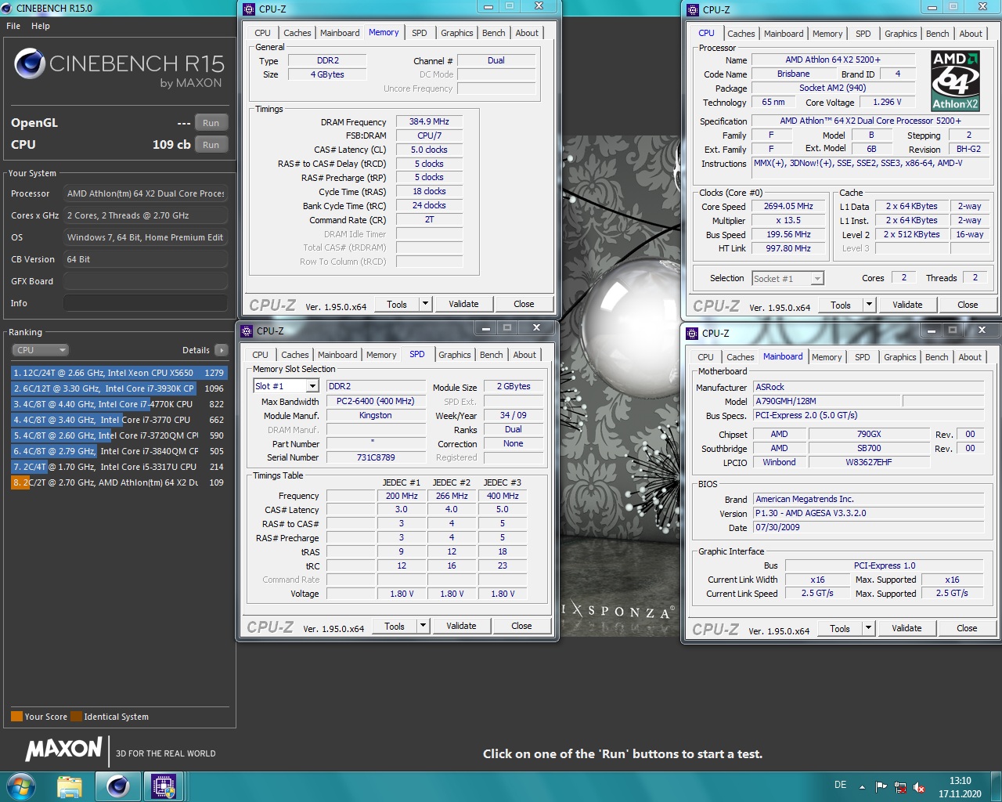Click CPU-Z Mainboard window title icon
Image resolution: width=1002 pixels, height=802 pixels.
click(x=692, y=333)
